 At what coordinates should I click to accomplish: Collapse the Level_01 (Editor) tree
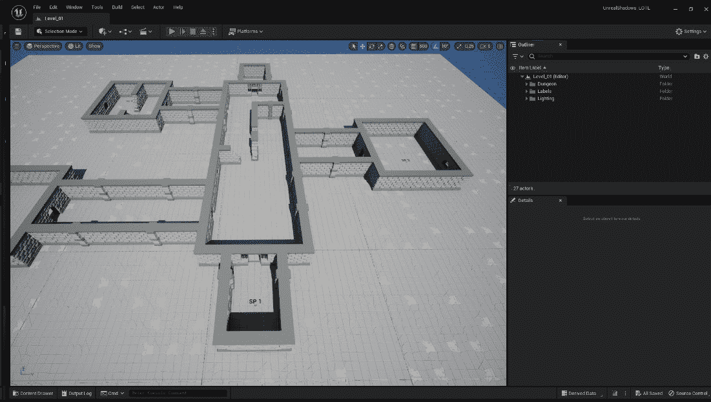coord(522,77)
